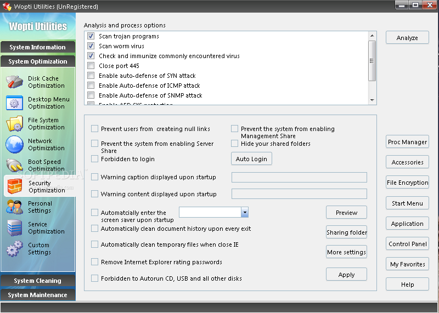This screenshot has width=439, height=313.
Task: Uncheck Scan trojan programs
Action: [x=91, y=36]
